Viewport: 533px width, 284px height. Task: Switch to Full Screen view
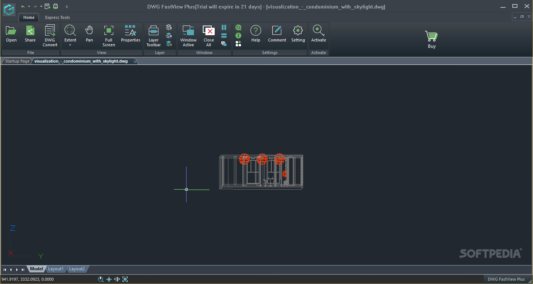click(x=109, y=36)
